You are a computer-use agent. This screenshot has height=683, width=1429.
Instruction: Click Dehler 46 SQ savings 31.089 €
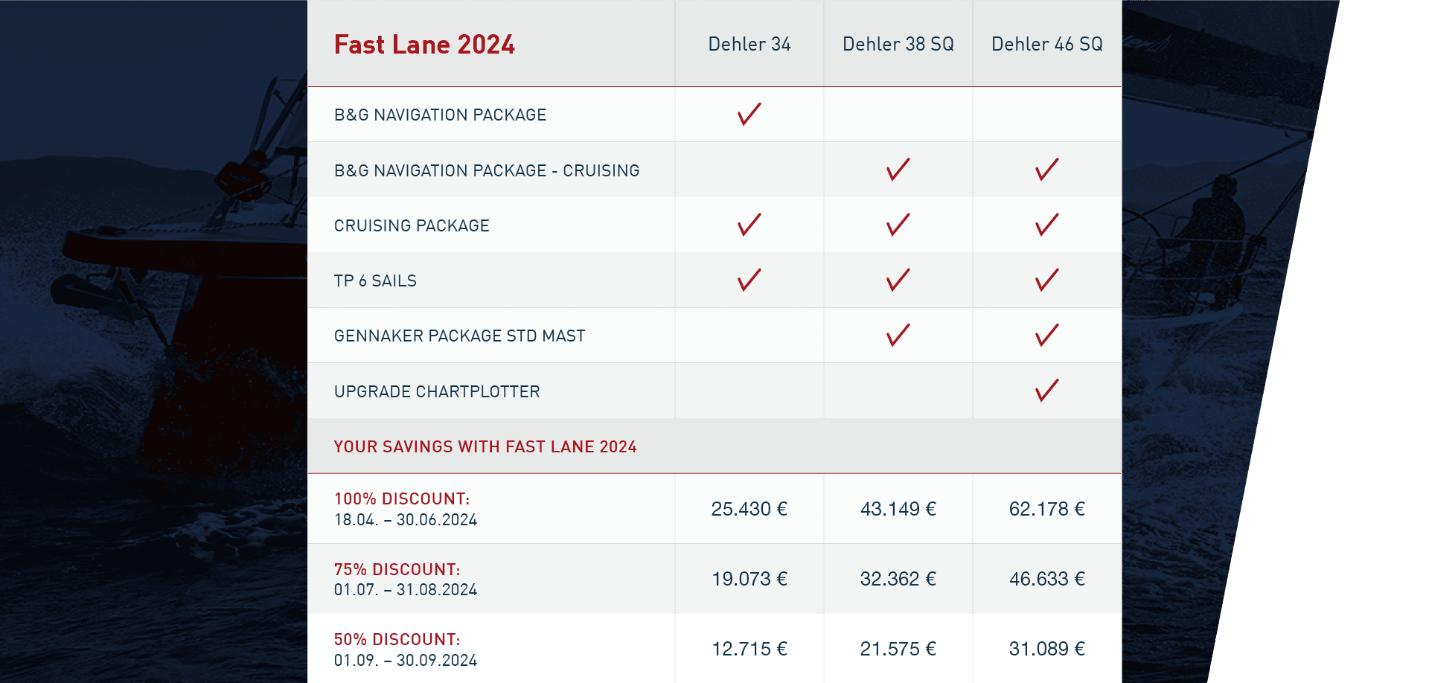pos(1046,649)
